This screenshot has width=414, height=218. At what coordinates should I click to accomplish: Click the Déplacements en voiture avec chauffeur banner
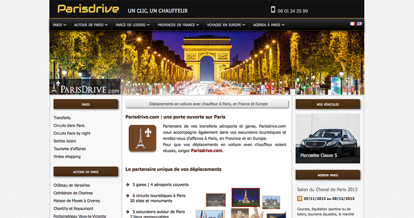[x=207, y=104]
